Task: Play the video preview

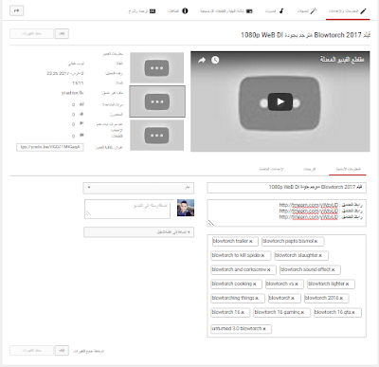Action: click(280, 101)
